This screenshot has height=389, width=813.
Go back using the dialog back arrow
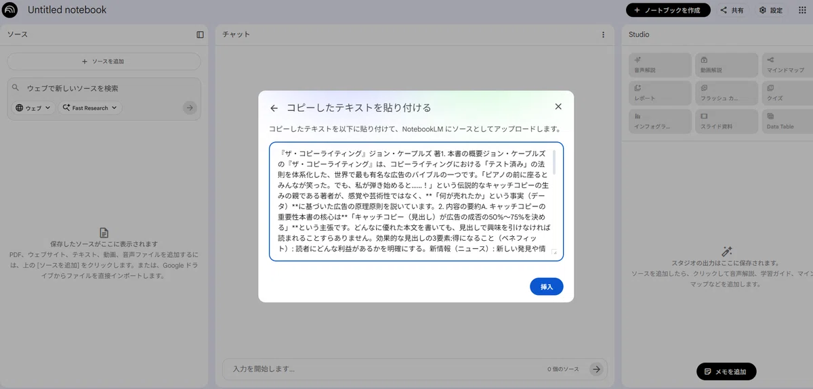pyautogui.click(x=274, y=108)
